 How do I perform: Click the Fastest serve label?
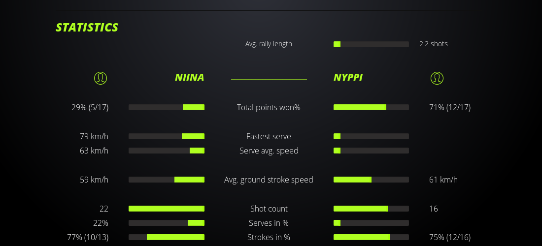(269, 136)
